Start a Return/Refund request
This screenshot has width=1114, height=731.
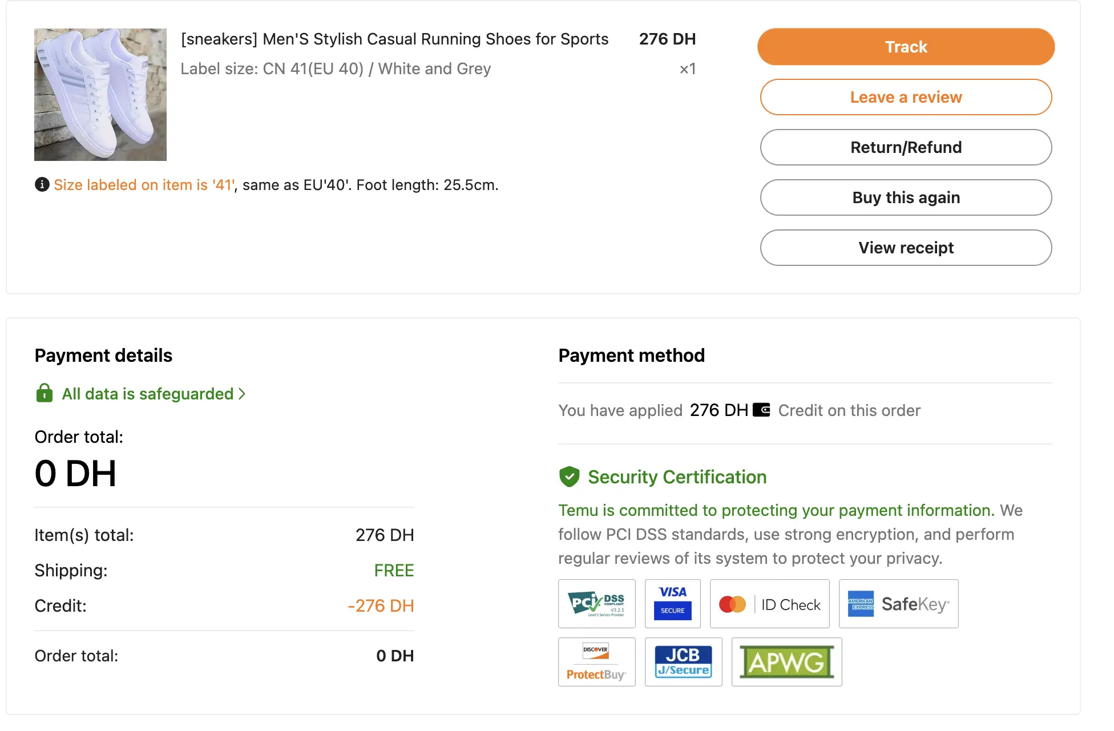click(906, 147)
